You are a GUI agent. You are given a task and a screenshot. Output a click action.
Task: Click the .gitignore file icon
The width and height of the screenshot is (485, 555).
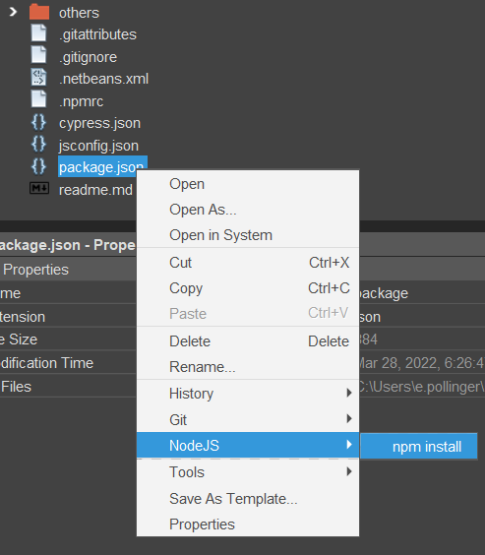click(38, 55)
